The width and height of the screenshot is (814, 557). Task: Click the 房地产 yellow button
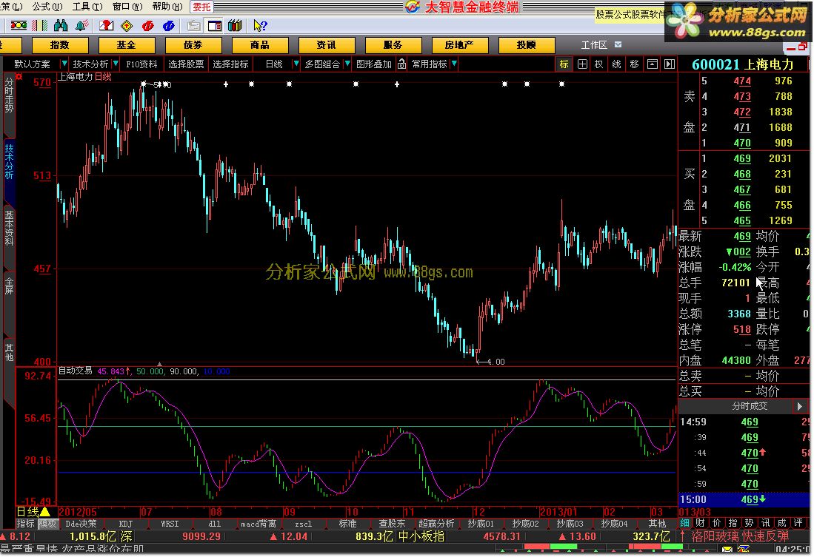[x=459, y=45]
